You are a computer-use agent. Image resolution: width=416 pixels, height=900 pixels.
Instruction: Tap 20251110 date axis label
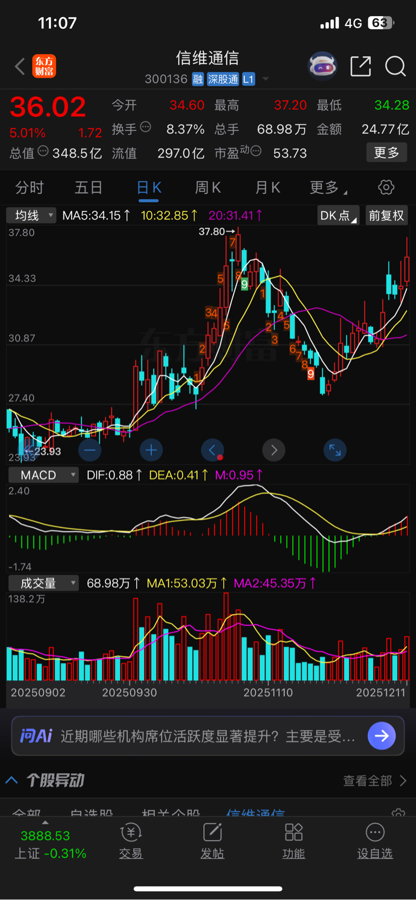coord(268,693)
